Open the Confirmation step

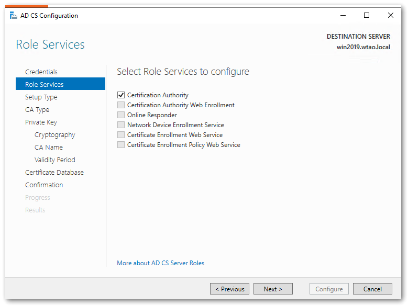(44, 185)
